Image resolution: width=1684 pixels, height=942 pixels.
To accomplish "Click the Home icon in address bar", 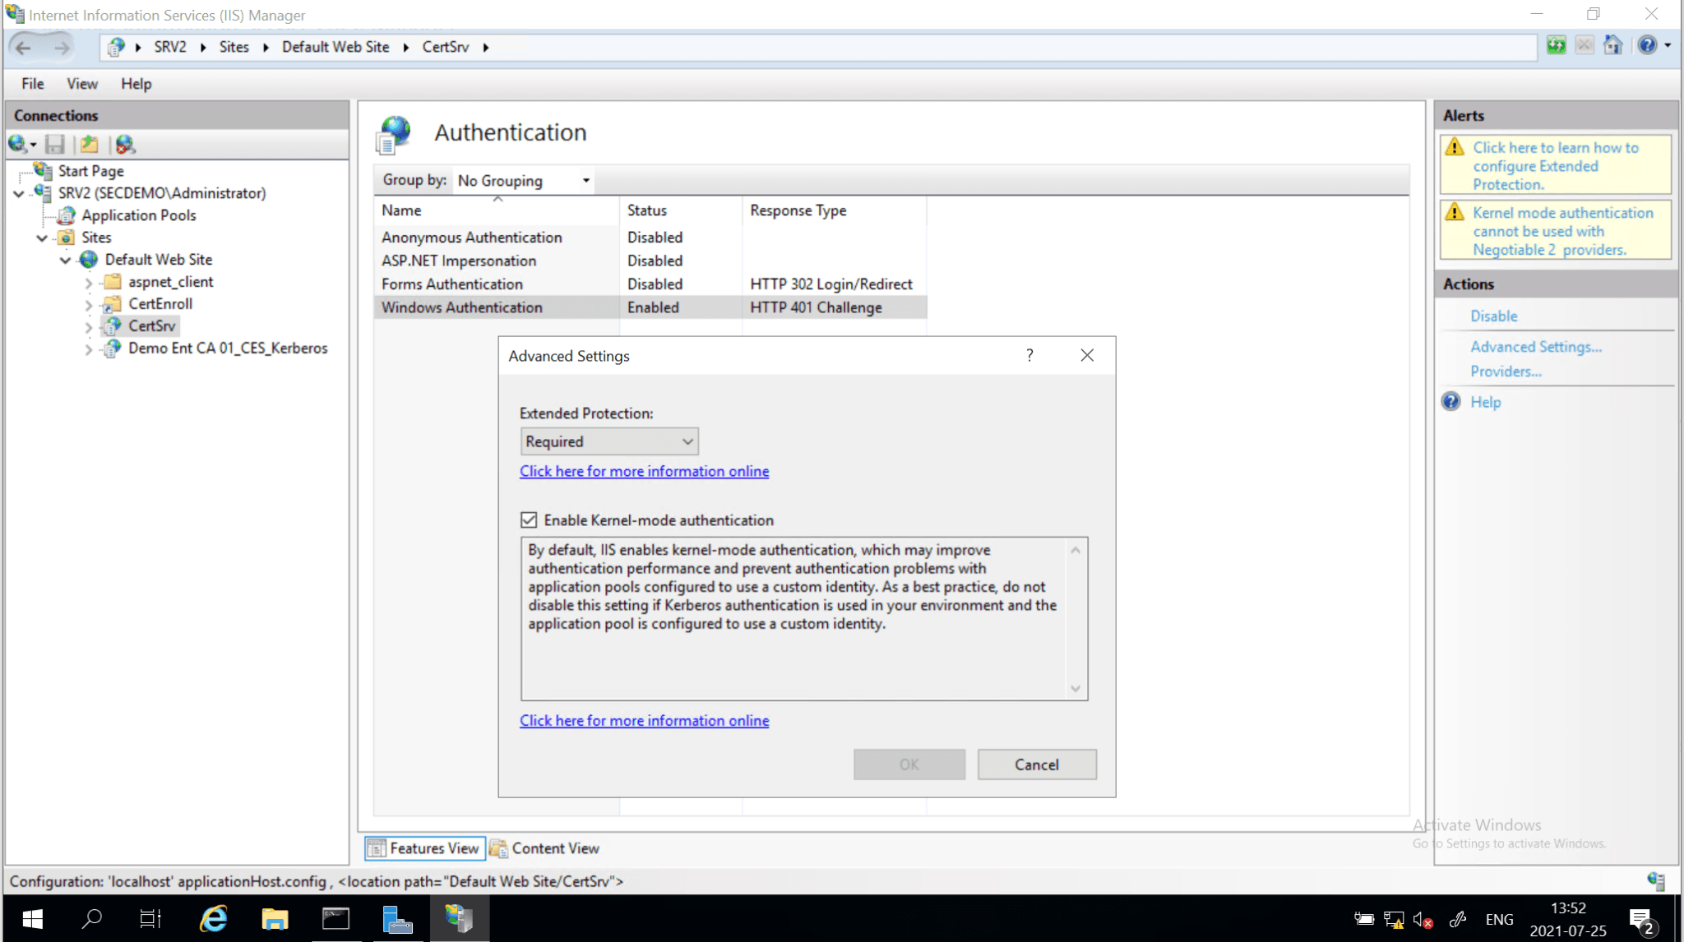I will [x=1612, y=46].
